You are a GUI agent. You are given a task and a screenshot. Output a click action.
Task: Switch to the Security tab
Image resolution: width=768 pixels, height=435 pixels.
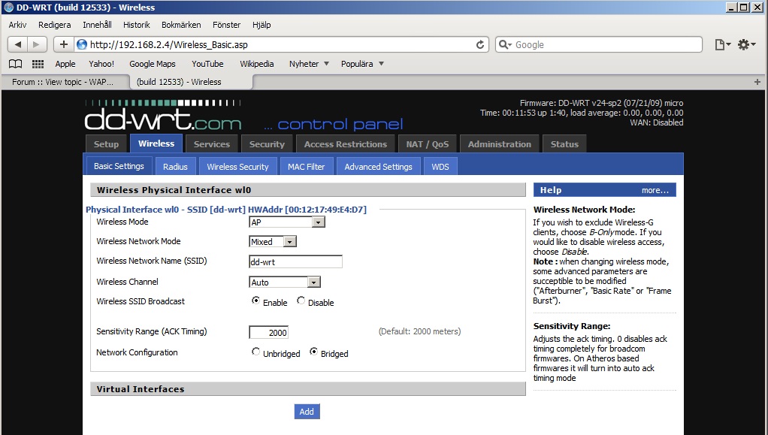click(267, 144)
